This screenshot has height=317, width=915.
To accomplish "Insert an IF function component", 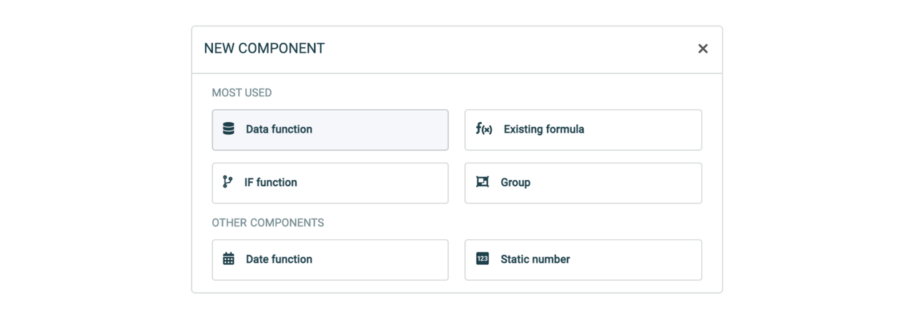I will (330, 183).
